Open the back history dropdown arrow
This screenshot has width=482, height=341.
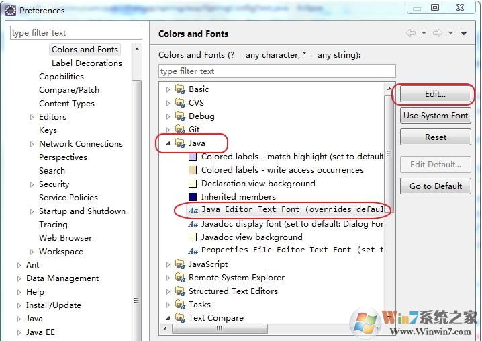(424, 33)
